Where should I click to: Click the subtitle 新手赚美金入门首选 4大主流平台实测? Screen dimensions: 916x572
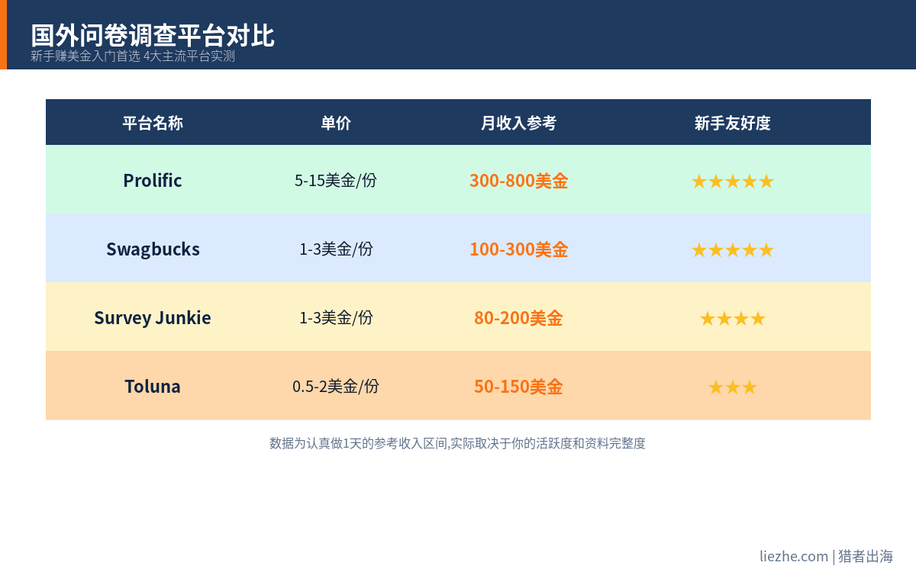[x=133, y=56]
